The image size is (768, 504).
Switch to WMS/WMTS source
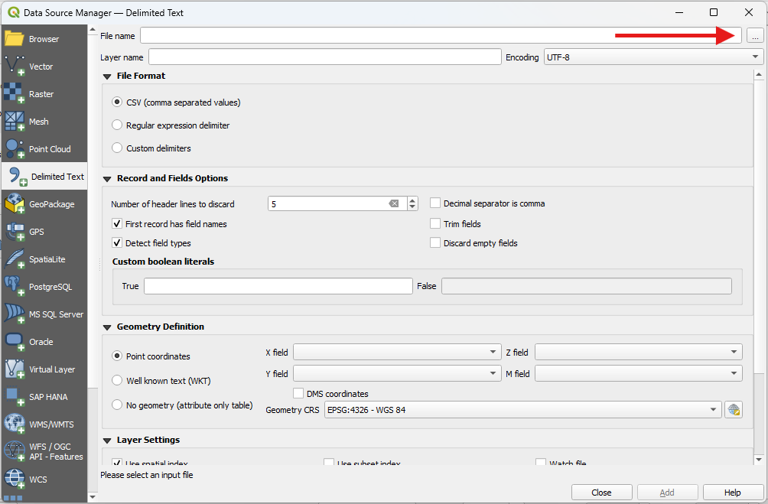point(44,424)
